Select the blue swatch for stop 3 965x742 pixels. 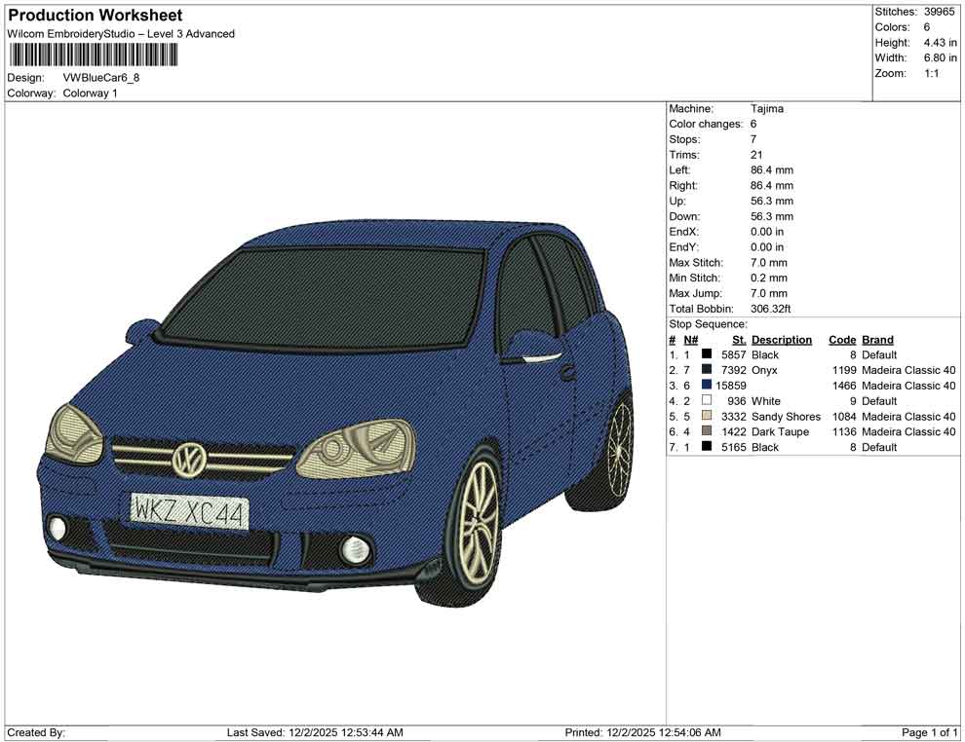tap(707, 386)
